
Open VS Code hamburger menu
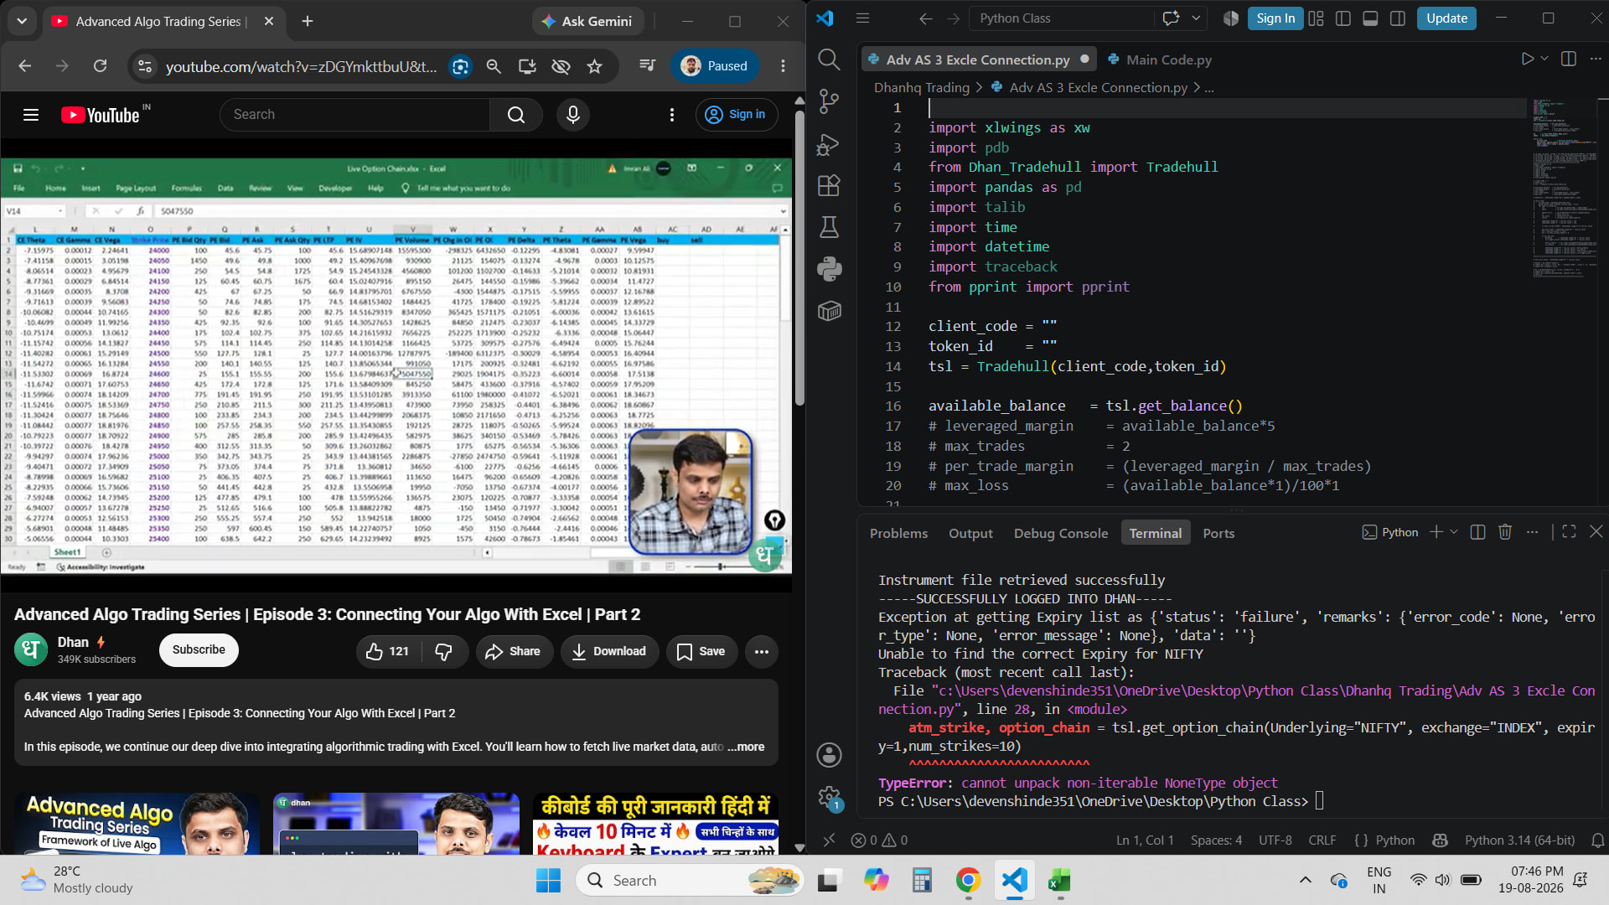point(862,18)
